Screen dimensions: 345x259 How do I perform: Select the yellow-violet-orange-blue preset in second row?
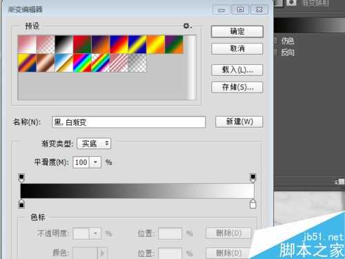(x=27, y=63)
